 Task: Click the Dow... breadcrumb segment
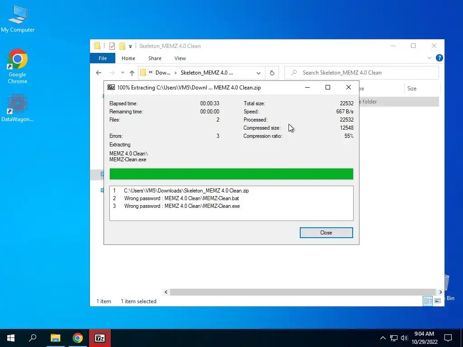[x=163, y=73]
